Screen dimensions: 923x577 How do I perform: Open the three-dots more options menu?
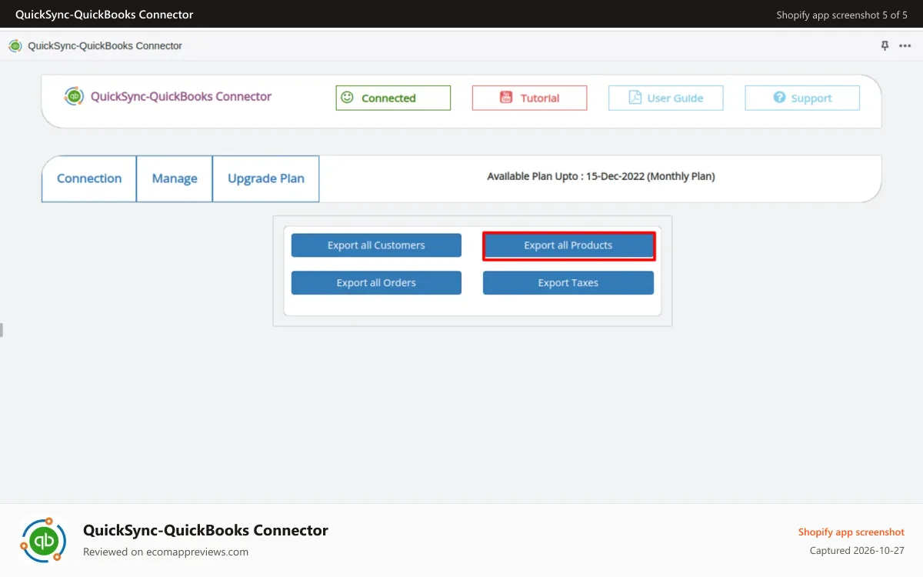[x=905, y=46]
